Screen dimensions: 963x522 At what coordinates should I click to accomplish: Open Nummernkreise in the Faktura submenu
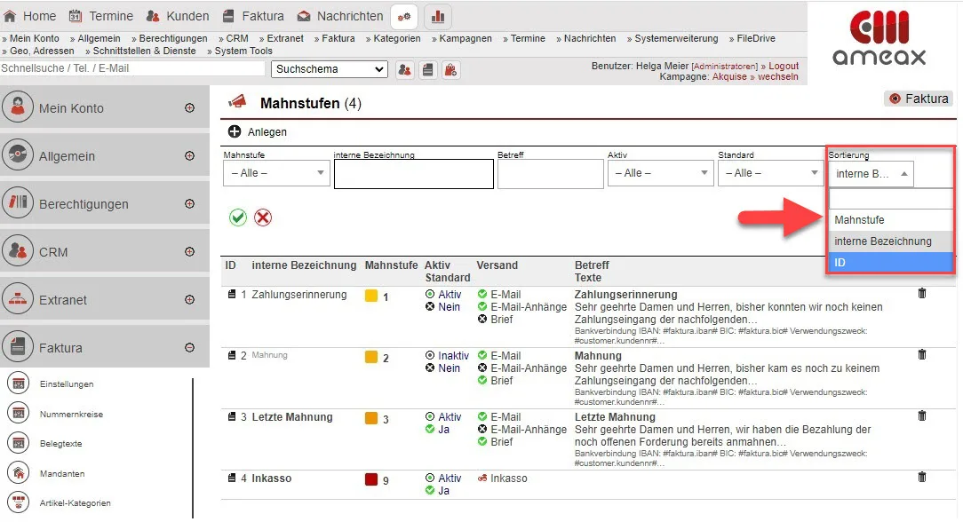click(x=71, y=415)
